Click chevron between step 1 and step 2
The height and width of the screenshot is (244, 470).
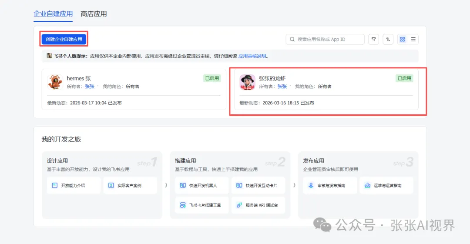166,185
